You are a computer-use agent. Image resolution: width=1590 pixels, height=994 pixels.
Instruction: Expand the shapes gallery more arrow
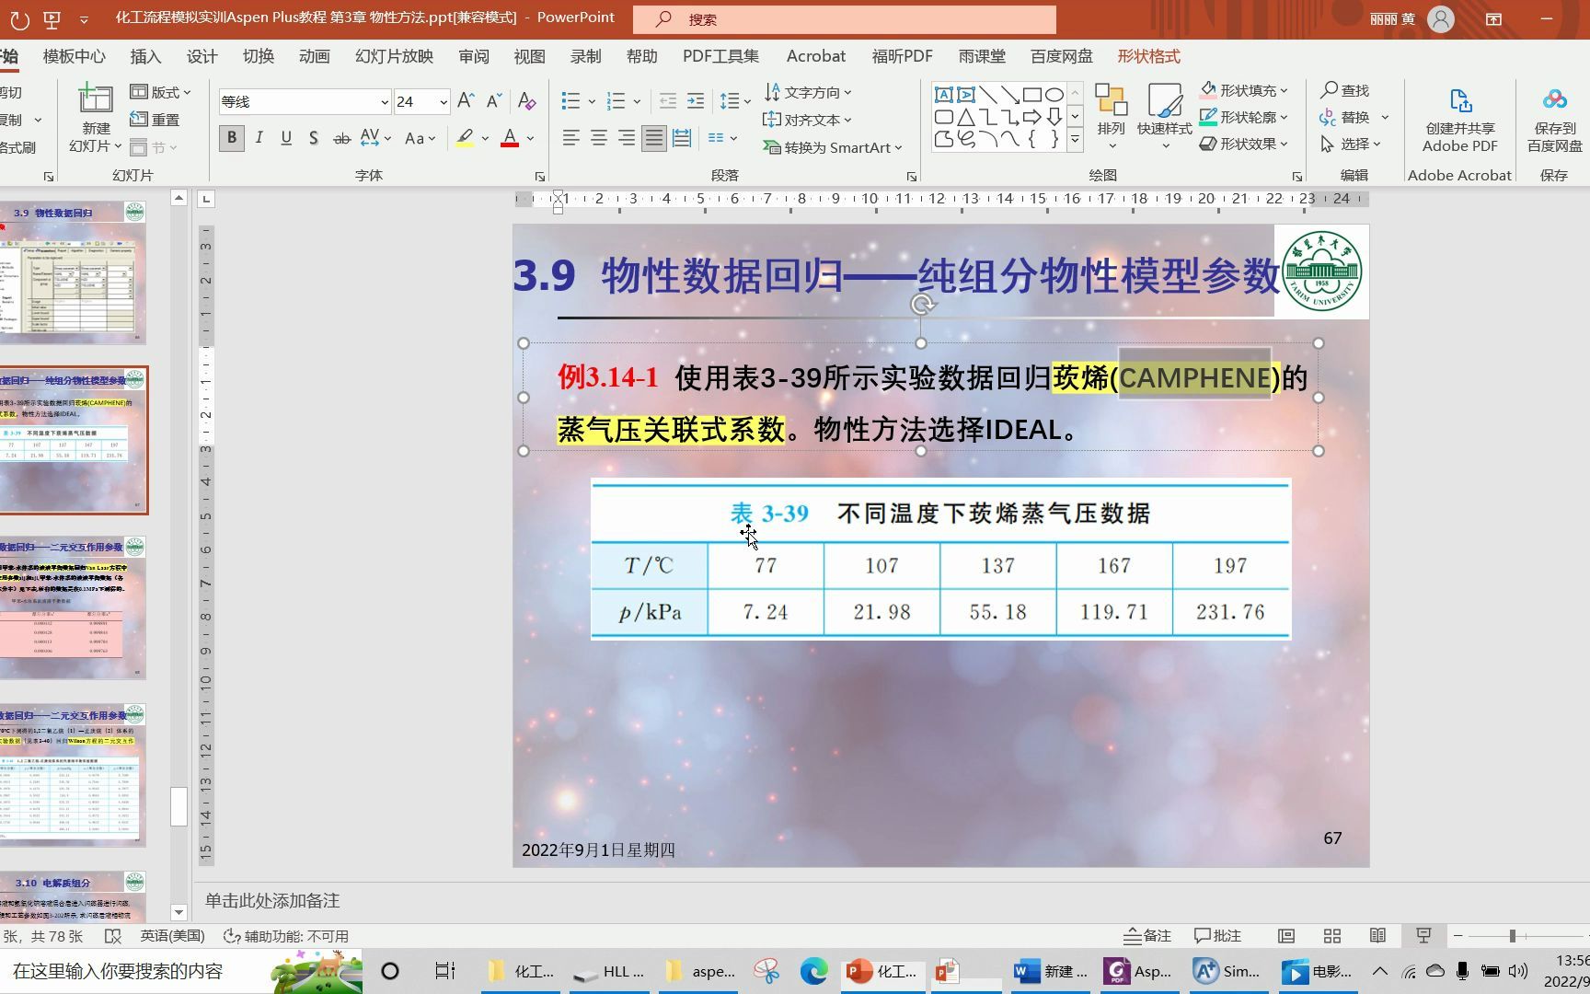click(x=1075, y=140)
